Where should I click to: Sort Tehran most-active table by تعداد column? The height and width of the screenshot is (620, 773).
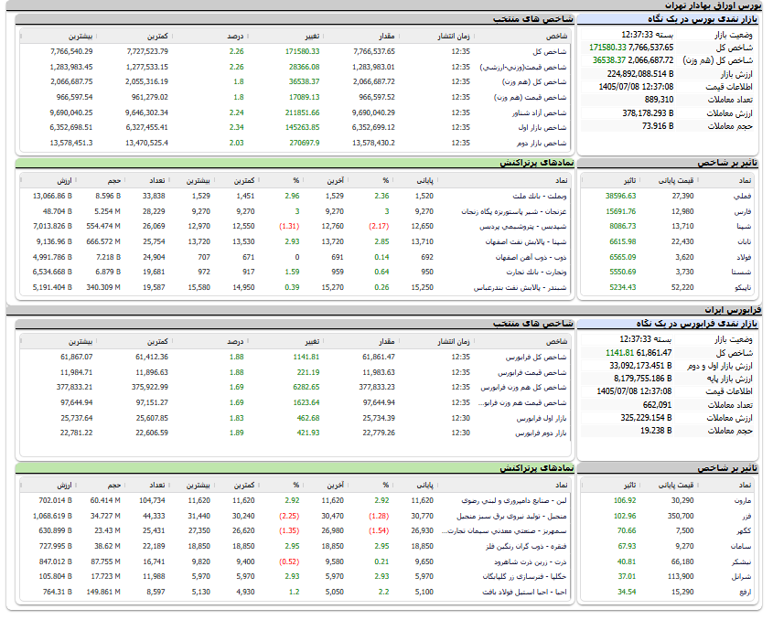point(157,181)
